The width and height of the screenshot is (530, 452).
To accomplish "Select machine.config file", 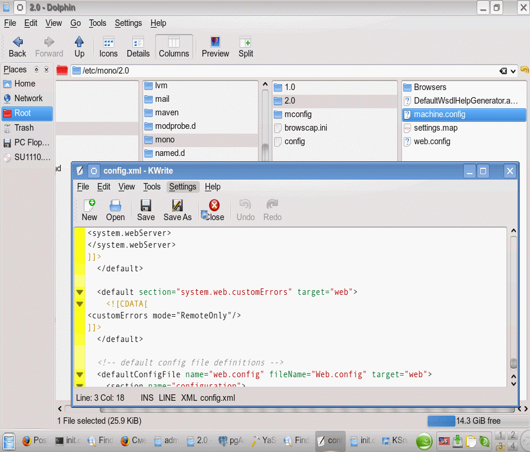I will (464, 114).
